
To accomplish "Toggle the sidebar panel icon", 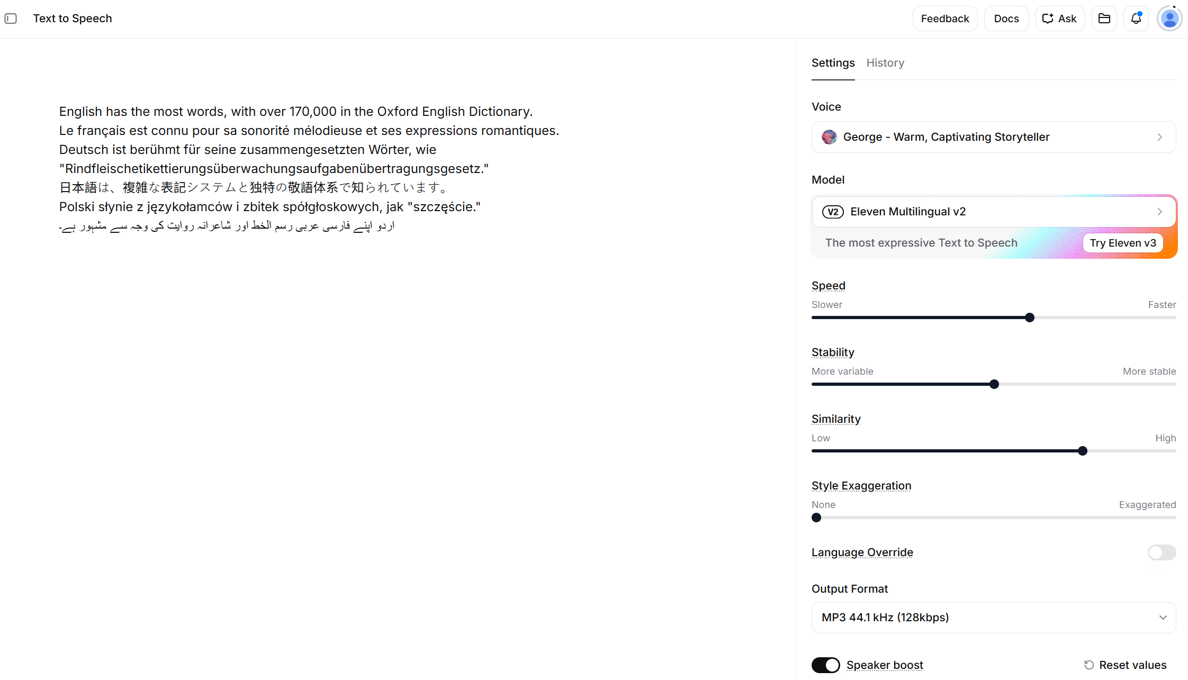I will pyautogui.click(x=11, y=19).
